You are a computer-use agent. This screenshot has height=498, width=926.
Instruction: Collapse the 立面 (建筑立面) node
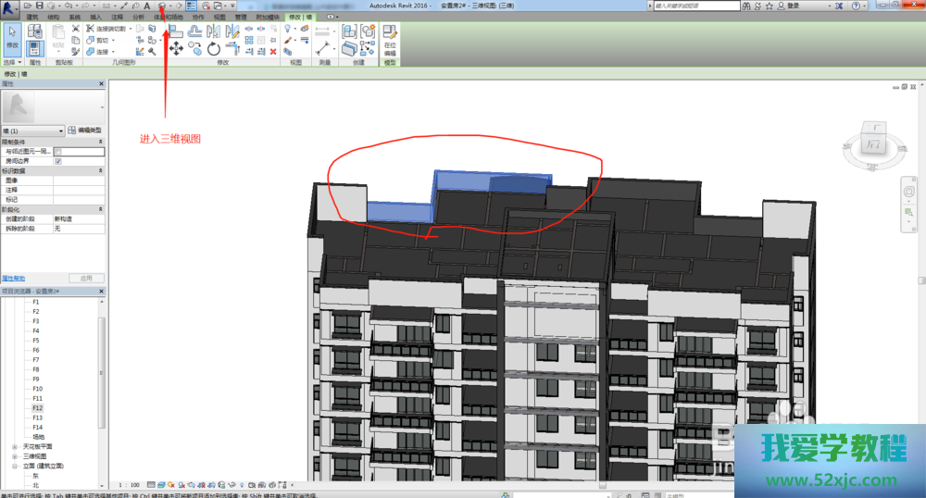coord(15,466)
